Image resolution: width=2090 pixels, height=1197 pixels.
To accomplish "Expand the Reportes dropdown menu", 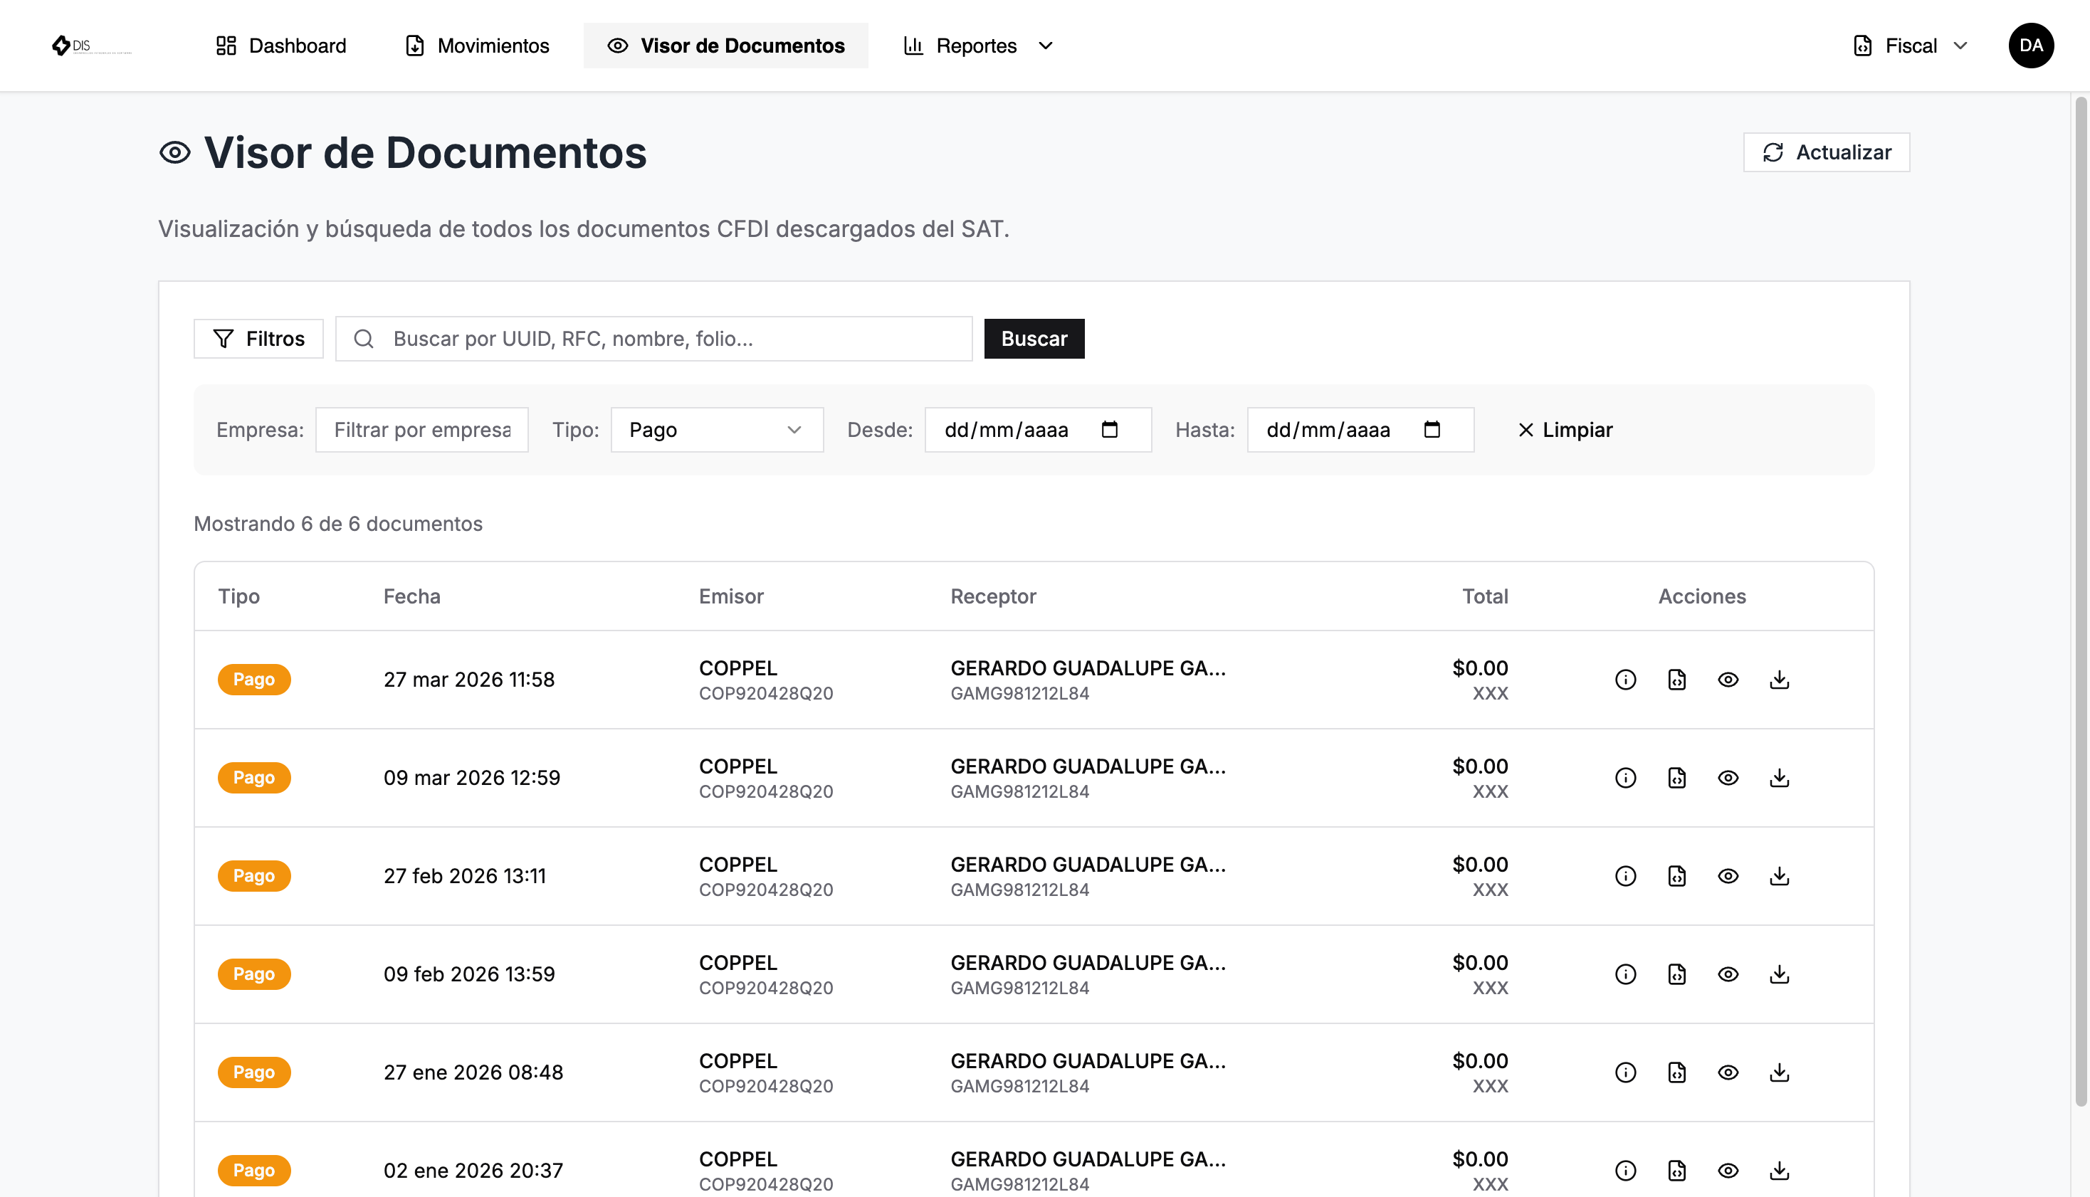I will (978, 46).
